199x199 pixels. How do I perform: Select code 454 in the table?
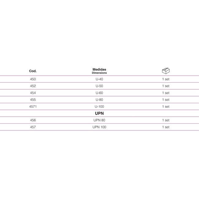(x=33, y=93)
